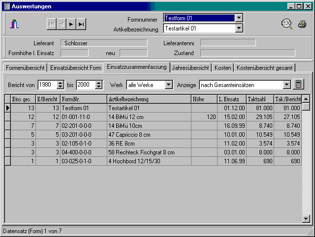This screenshot has height=237, width=315.
Task: Jump to last record navigation button
Action: tap(81, 24)
